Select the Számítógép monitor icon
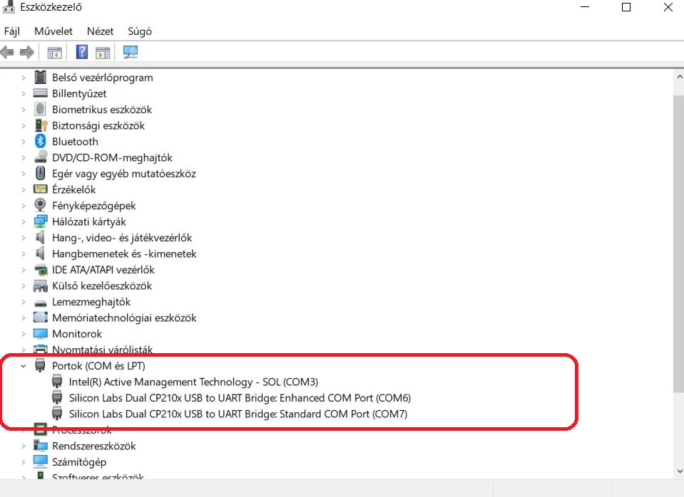Viewport: 684px width, 497px height. click(40, 461)
